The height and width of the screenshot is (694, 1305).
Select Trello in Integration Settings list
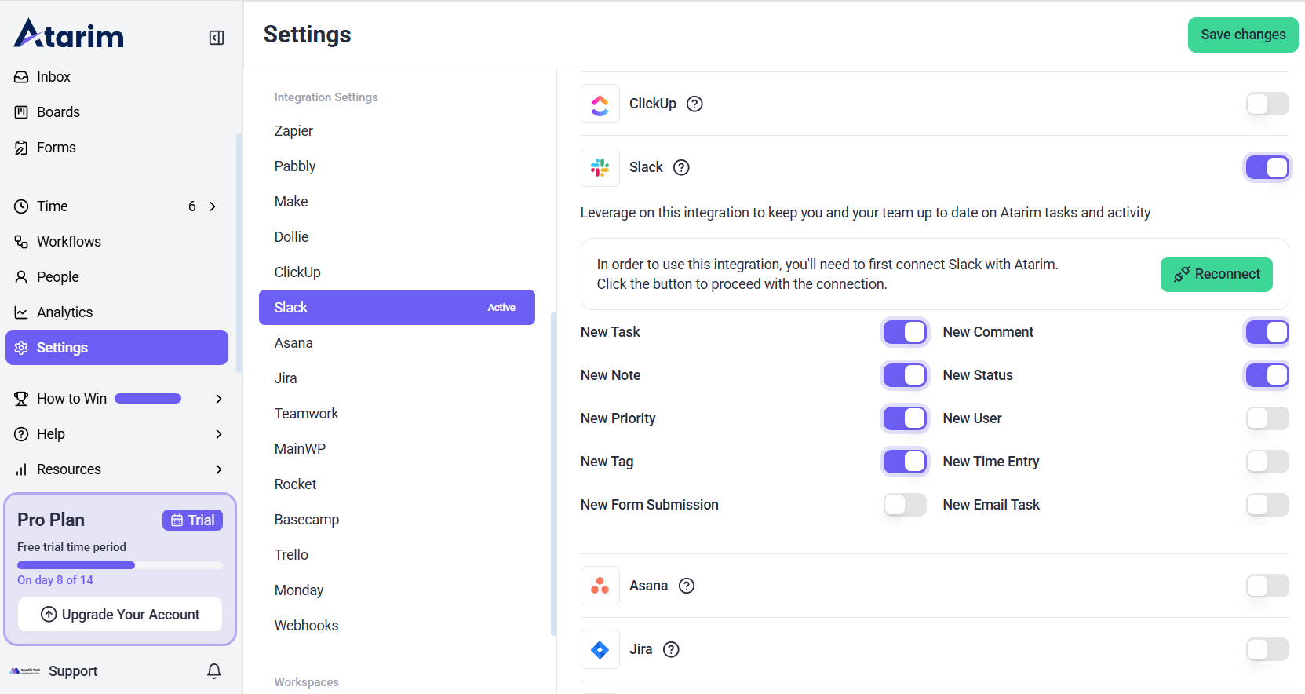pyautogui.click(x=291, y=555)
